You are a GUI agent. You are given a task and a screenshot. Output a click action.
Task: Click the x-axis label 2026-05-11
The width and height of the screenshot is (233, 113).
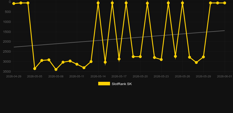click(x=77, y=77)
